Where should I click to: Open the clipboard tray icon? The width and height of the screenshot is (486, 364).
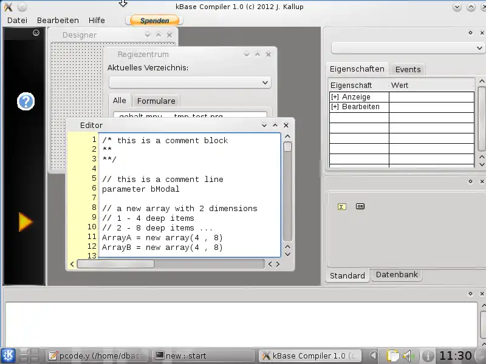[x=392, y=356]
